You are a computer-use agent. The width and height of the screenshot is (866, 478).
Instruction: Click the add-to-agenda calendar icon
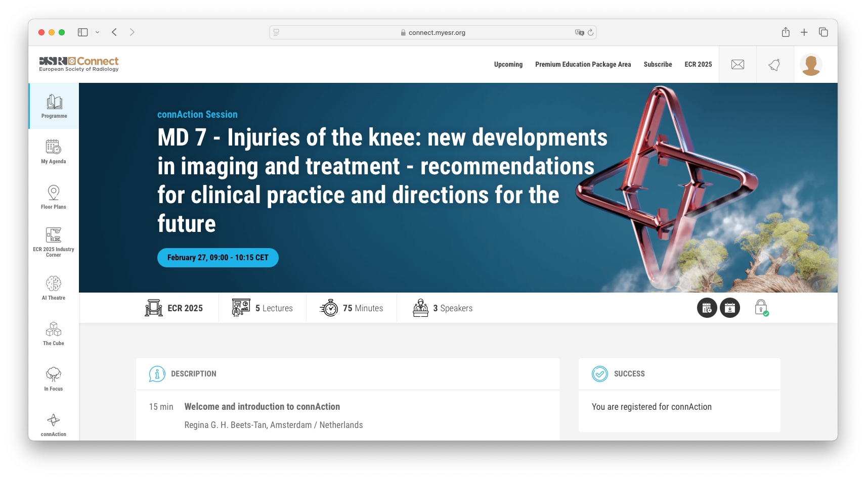(707, 308)
